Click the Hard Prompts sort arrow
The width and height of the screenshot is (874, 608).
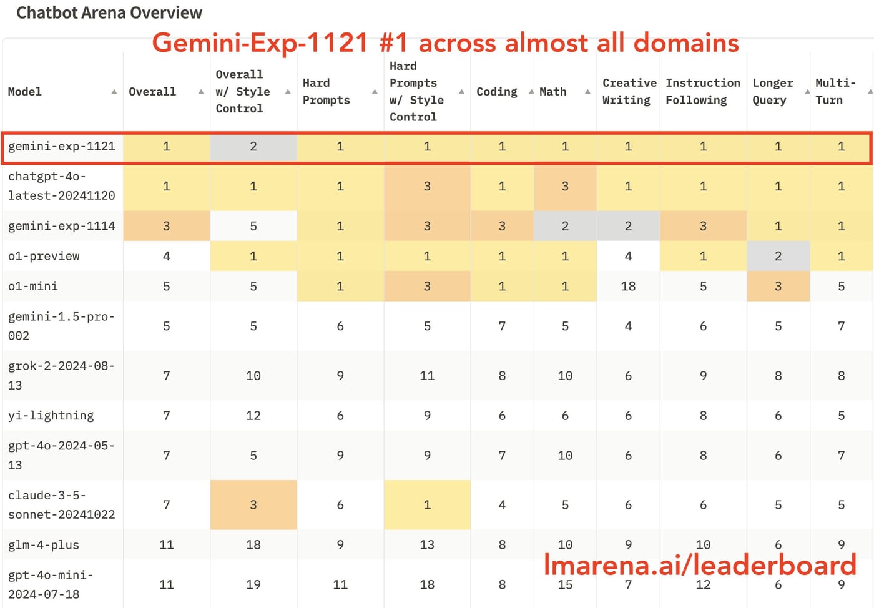375,92
